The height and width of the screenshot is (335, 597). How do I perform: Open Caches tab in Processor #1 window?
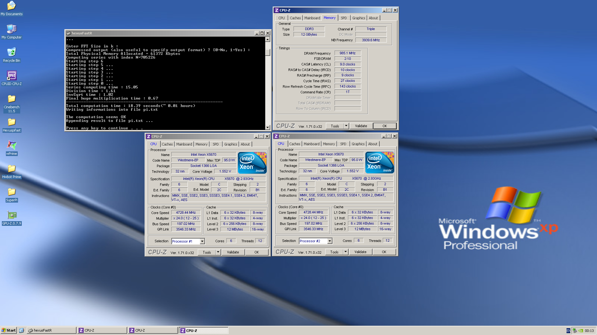click(167, 144)
